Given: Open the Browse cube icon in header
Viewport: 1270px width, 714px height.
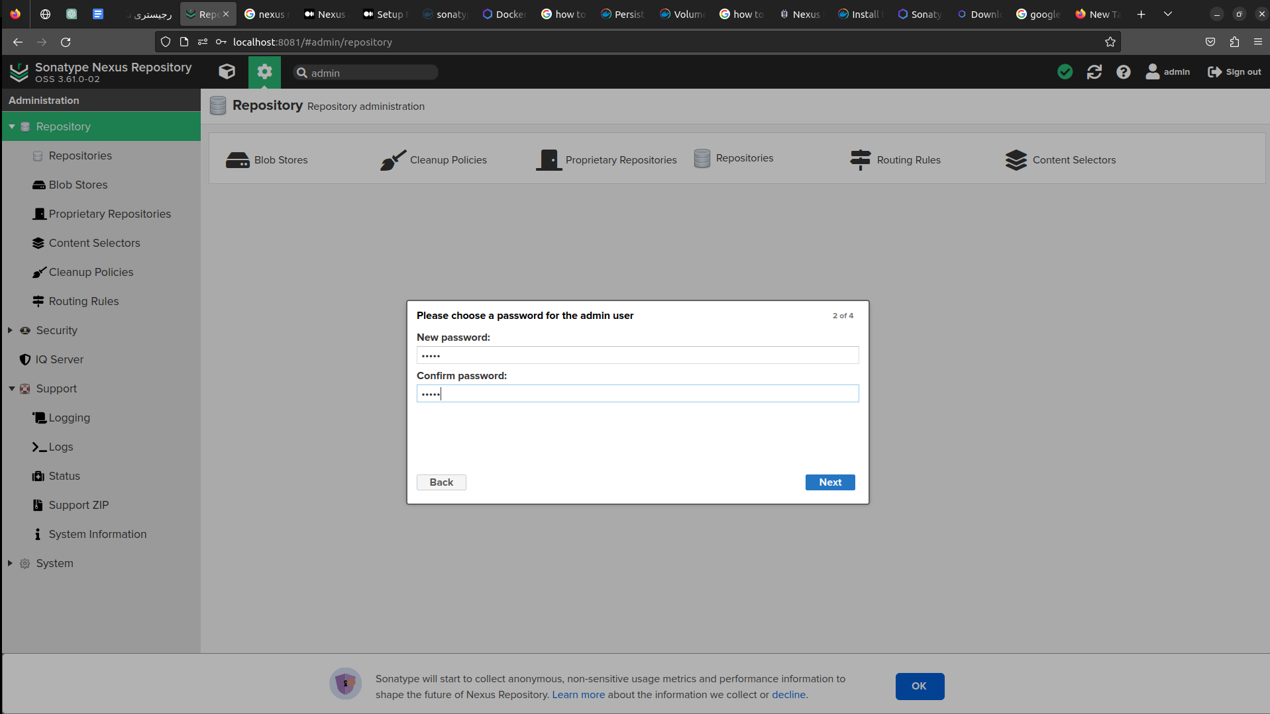Looking at the screenshot, I should [227, 71].
